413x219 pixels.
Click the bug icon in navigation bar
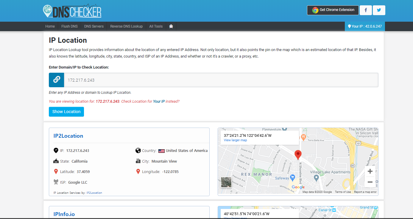[171, 26]
